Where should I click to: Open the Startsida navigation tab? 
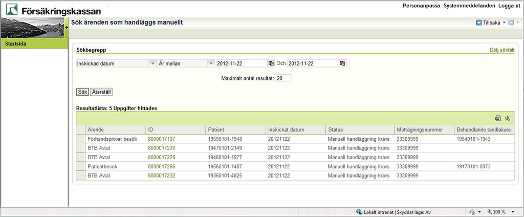pyautogui.click(x=34, y=44)
